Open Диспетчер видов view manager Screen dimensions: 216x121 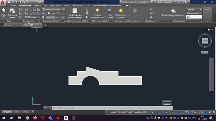click(x=12, y=11)
